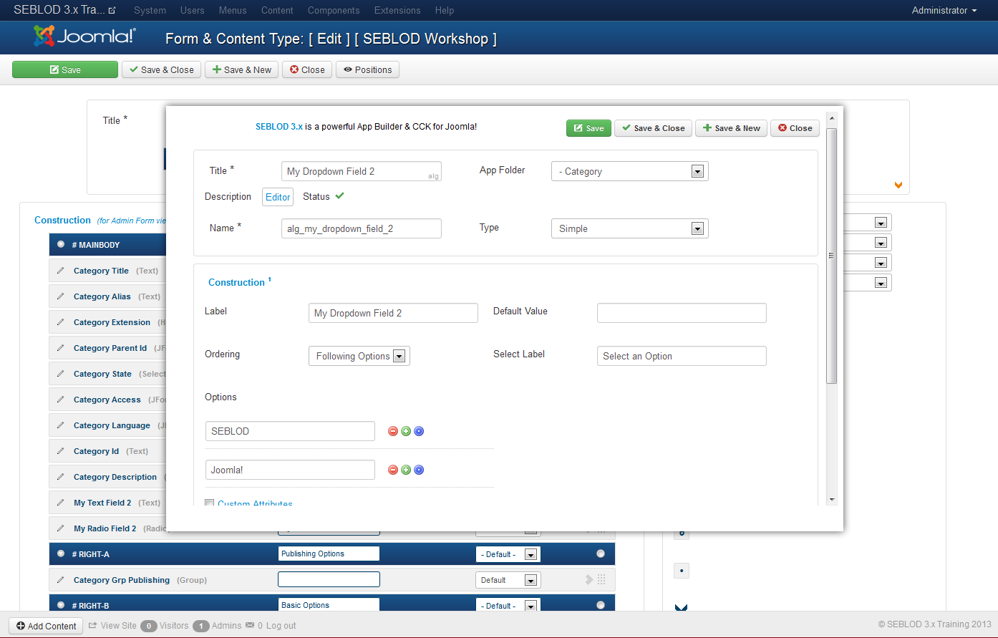The image size is (998, 638).
Task: Click the dark chevron icon in the right sidebar
Action: tap(682, 608)
